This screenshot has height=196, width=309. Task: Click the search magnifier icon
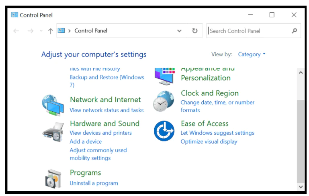[x=295, y=31]
